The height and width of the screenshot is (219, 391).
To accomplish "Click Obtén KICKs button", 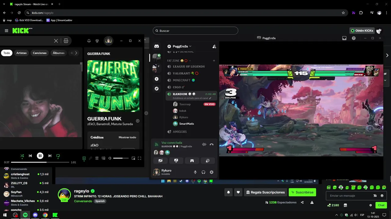I will point(362,31).
